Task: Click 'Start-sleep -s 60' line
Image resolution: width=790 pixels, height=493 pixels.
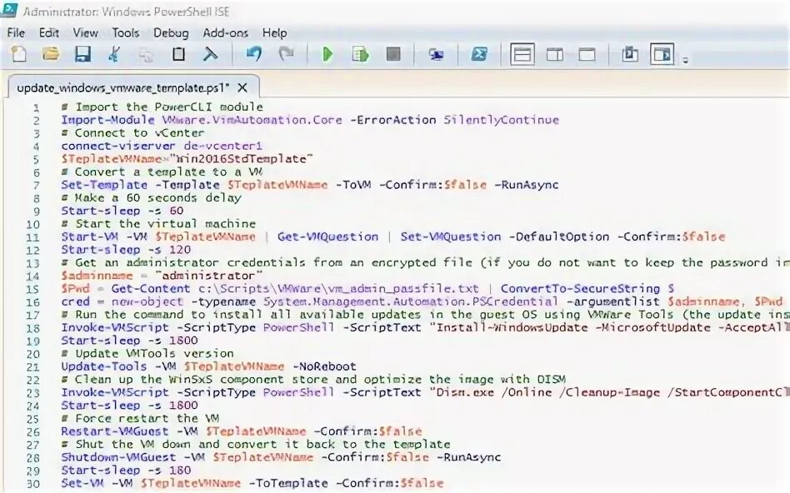Action: 122,211
